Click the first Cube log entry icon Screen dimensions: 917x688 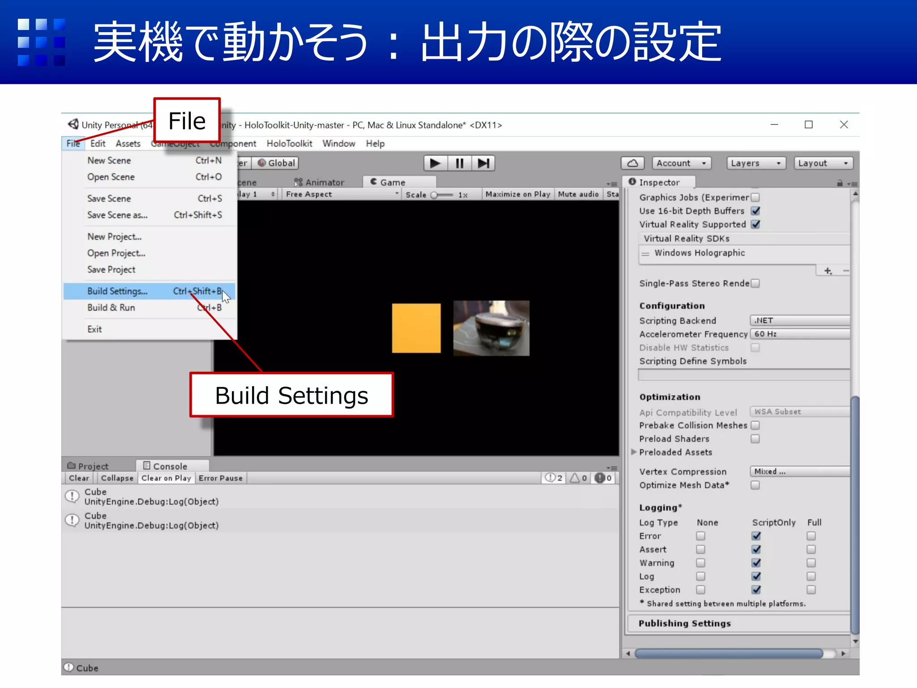(72, 496)
